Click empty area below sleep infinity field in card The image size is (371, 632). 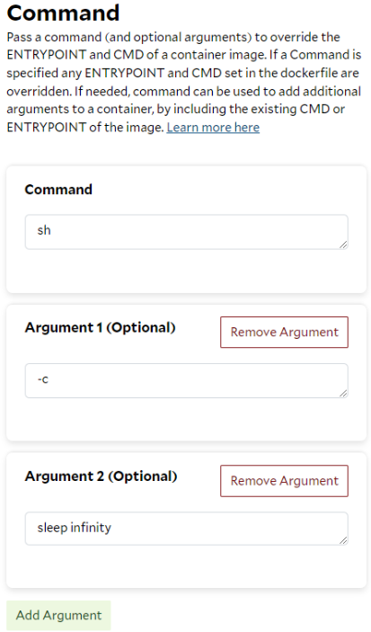pyautogui.click(x=187, y=566)
